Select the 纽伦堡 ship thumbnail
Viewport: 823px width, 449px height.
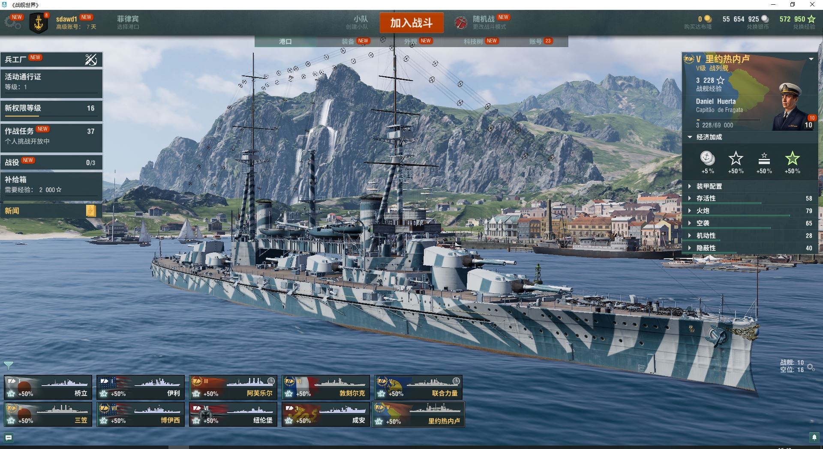click(234, 414)
